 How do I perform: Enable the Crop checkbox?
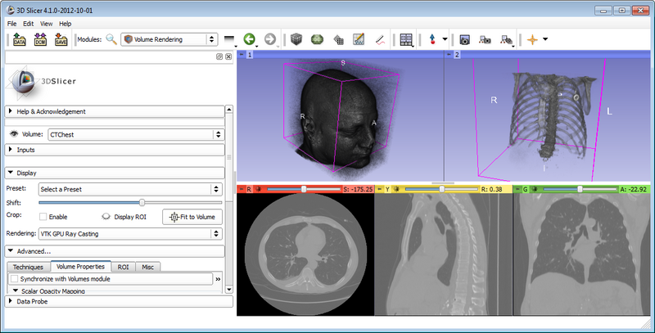[x=43, y=217]
